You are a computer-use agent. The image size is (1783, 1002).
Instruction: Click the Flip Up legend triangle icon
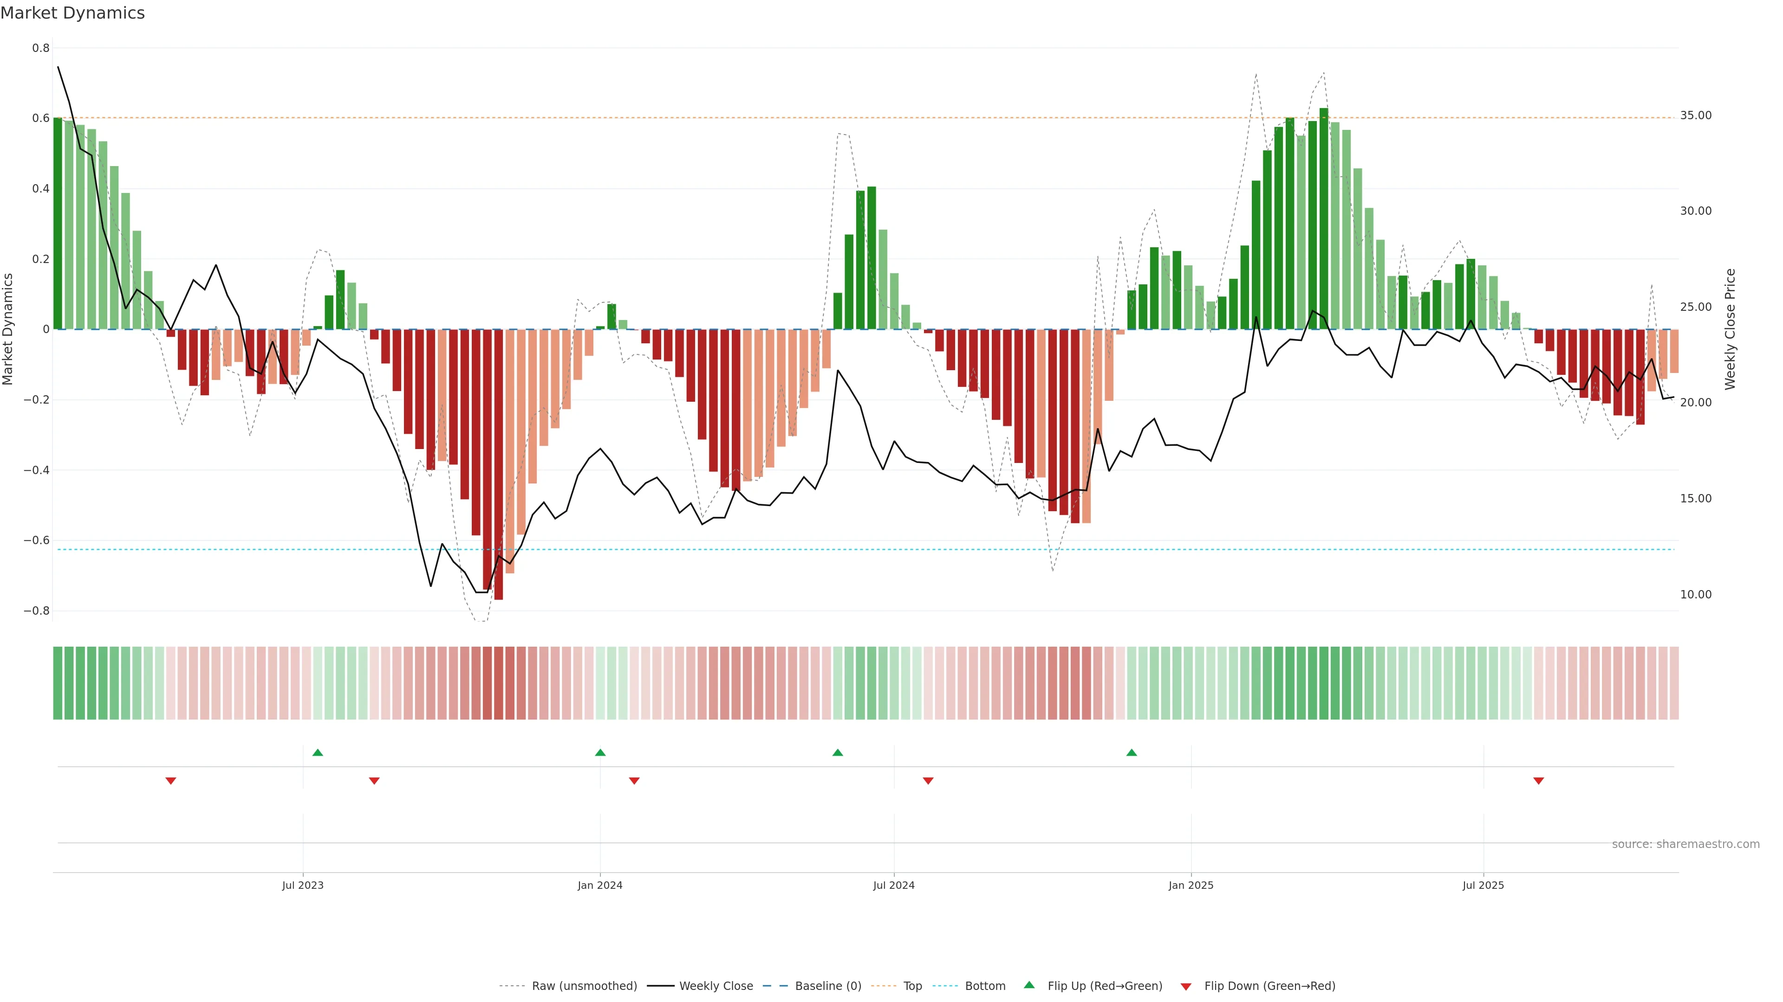click(x=1029, y=985)
